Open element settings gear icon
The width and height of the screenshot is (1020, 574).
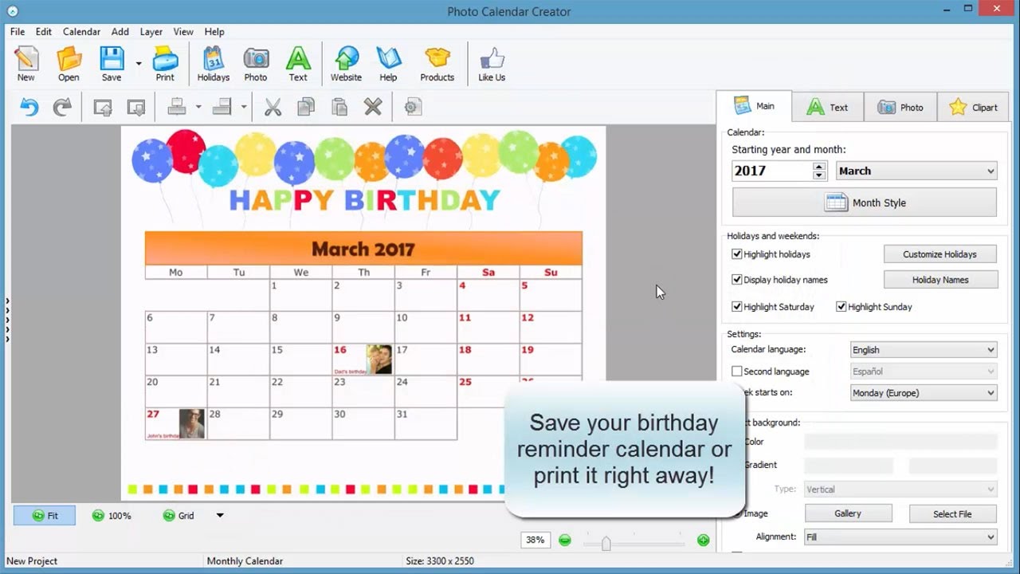pos(412,107)
